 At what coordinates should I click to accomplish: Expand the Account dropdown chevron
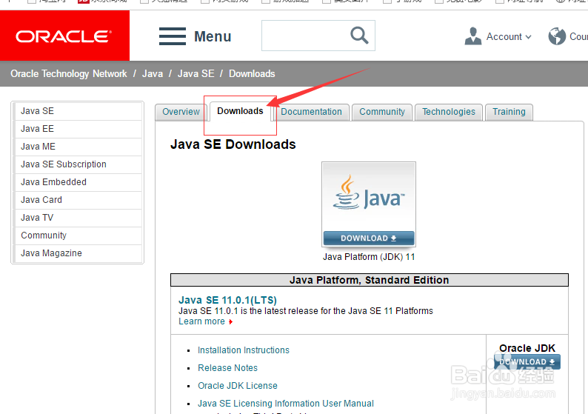(528, 37)
